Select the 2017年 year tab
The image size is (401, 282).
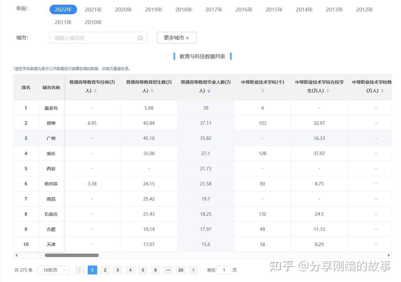(214, 9)
